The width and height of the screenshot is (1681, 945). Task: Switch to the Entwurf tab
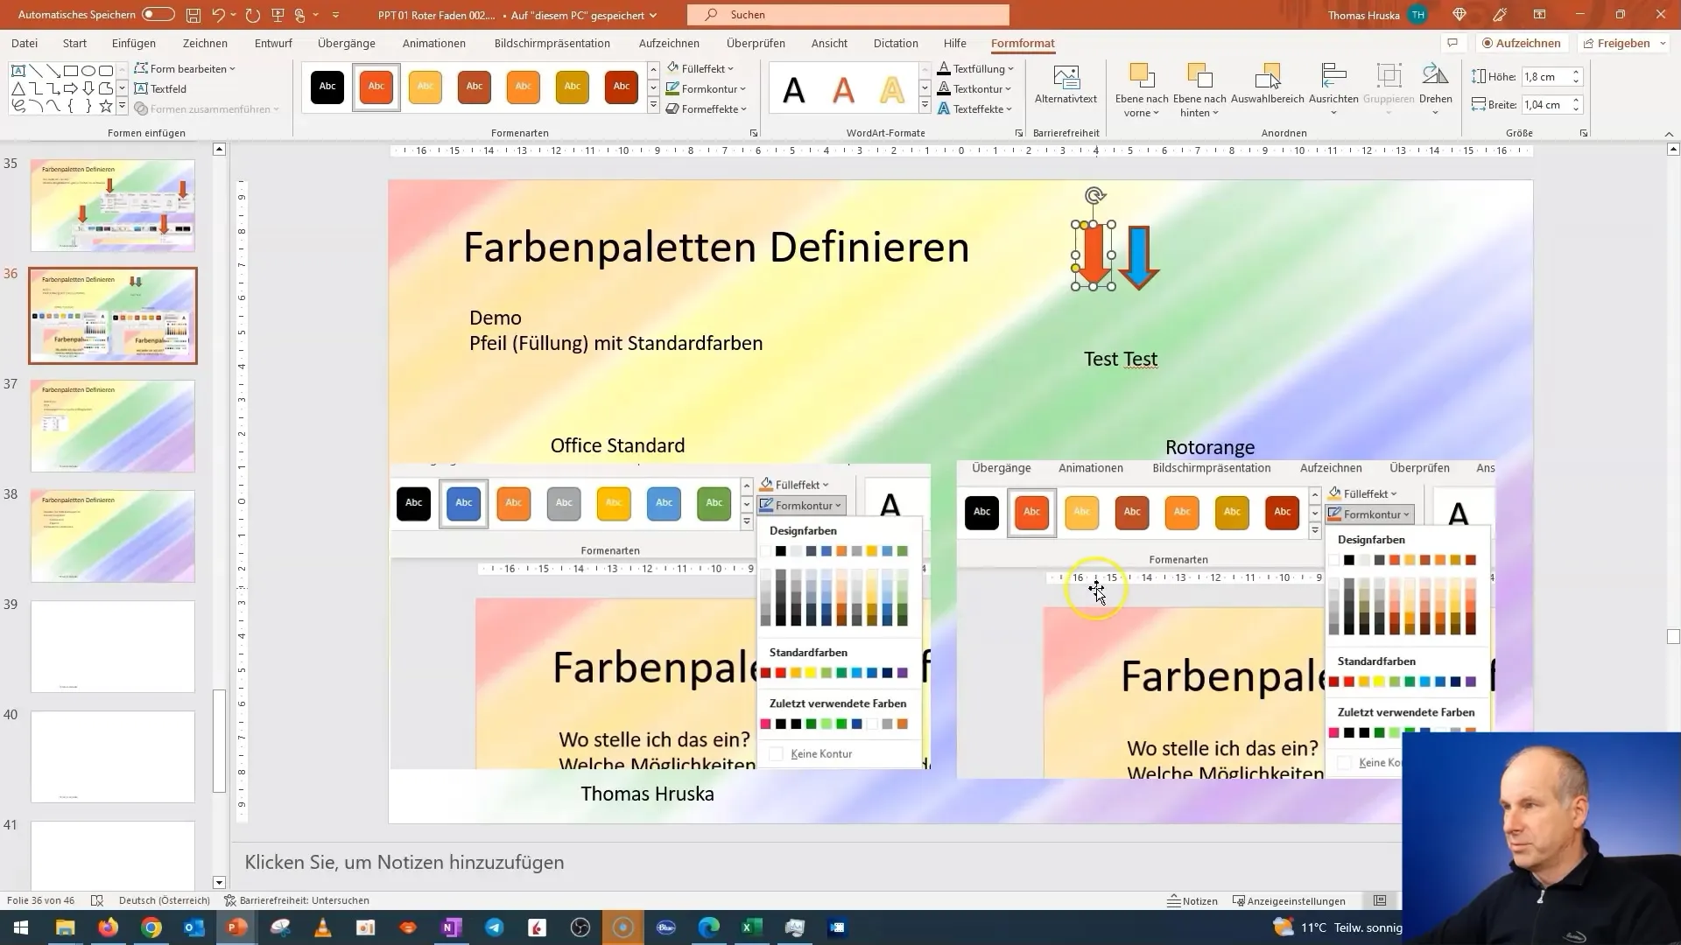click(x=273, y=43)
